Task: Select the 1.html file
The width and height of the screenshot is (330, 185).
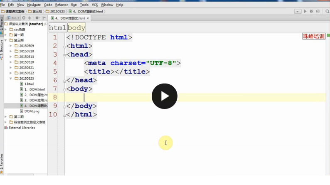Action: point(27,84)
